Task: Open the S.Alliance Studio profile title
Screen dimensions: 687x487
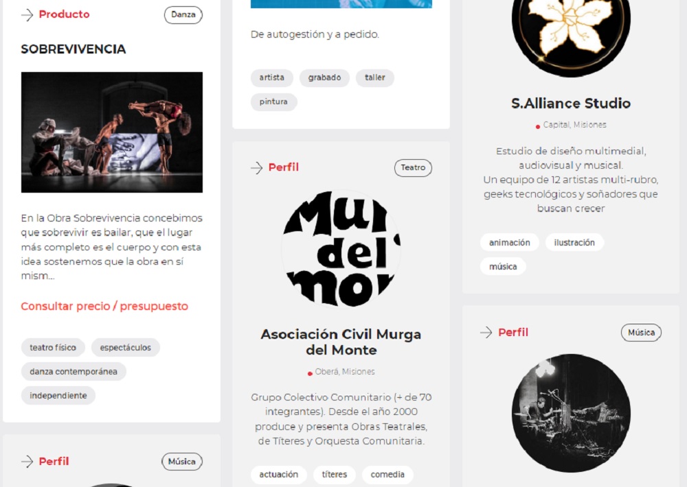Action: (571, 104)
